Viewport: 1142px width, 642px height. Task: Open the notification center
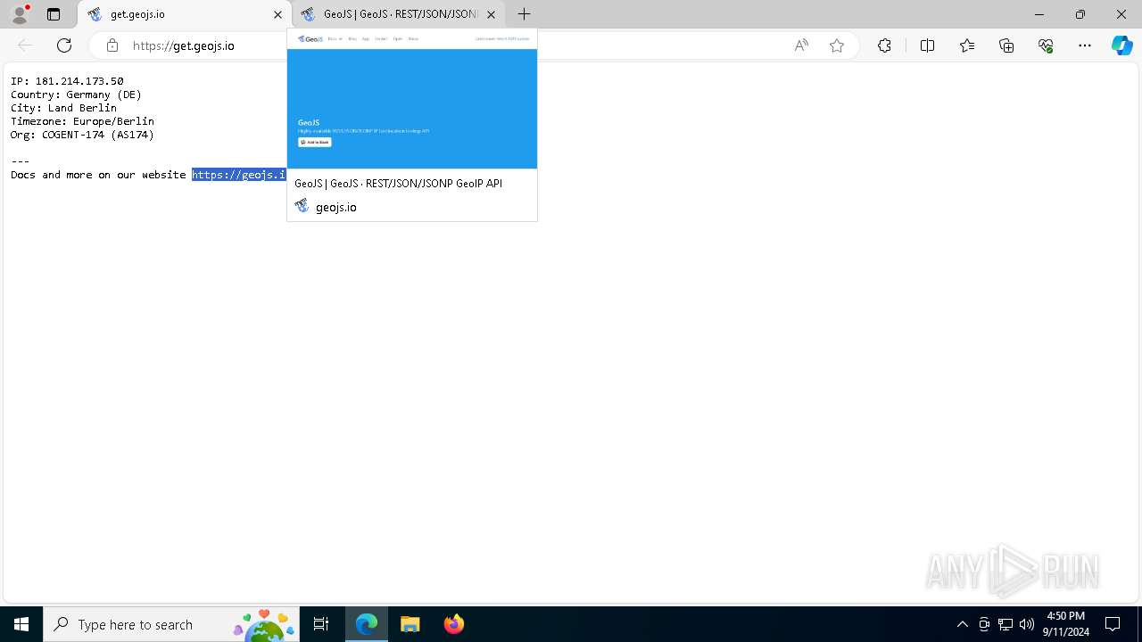coord(1113,624)
